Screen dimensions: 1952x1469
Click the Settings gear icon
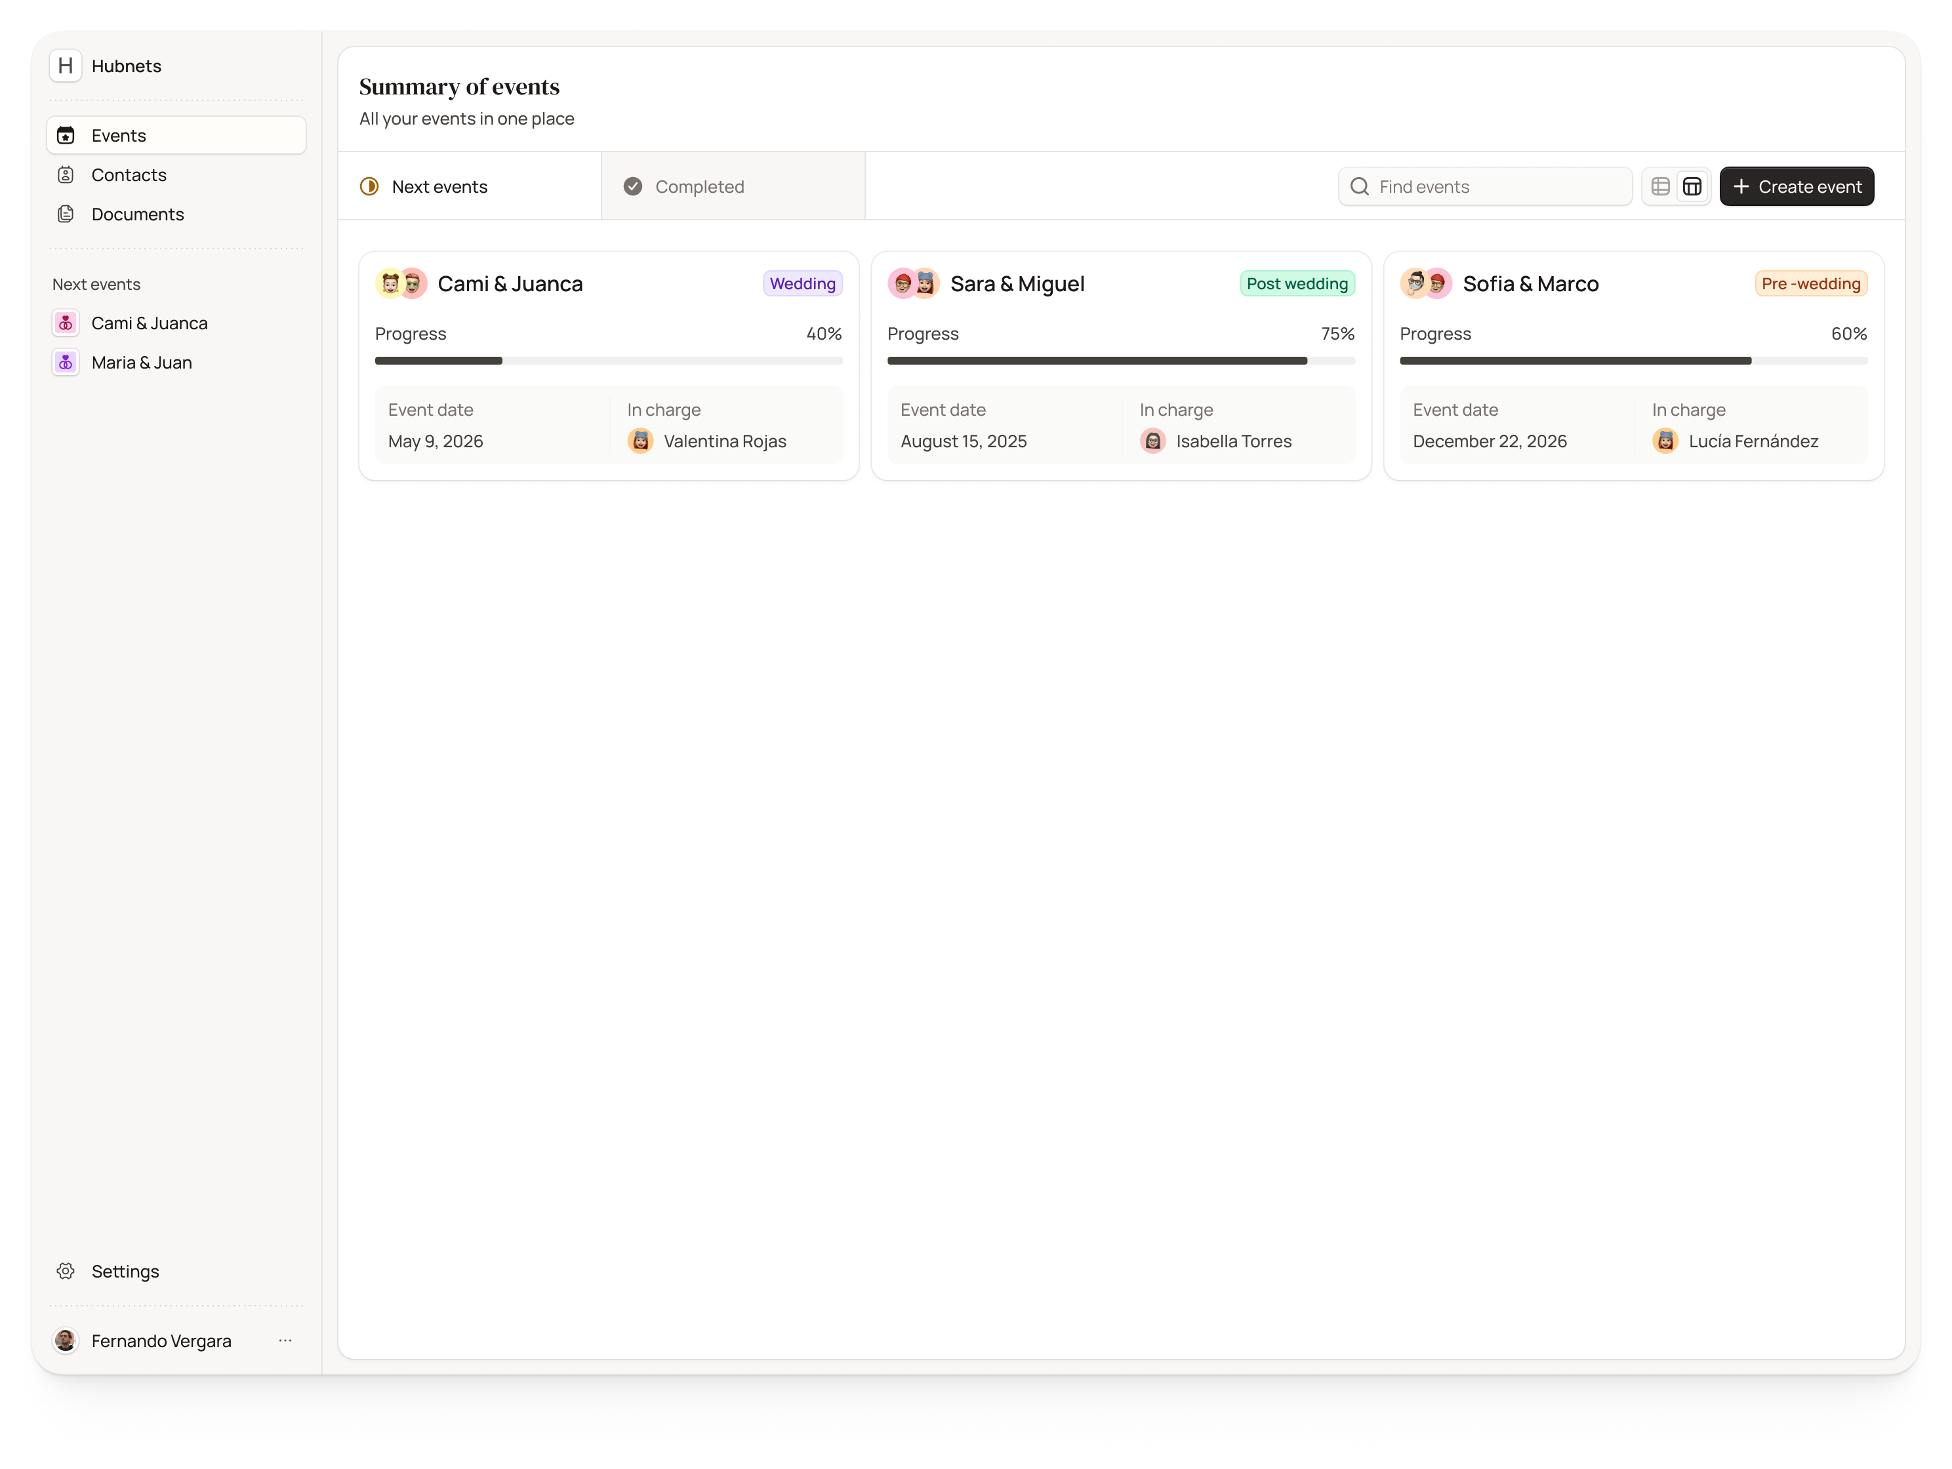(66, 1272)
